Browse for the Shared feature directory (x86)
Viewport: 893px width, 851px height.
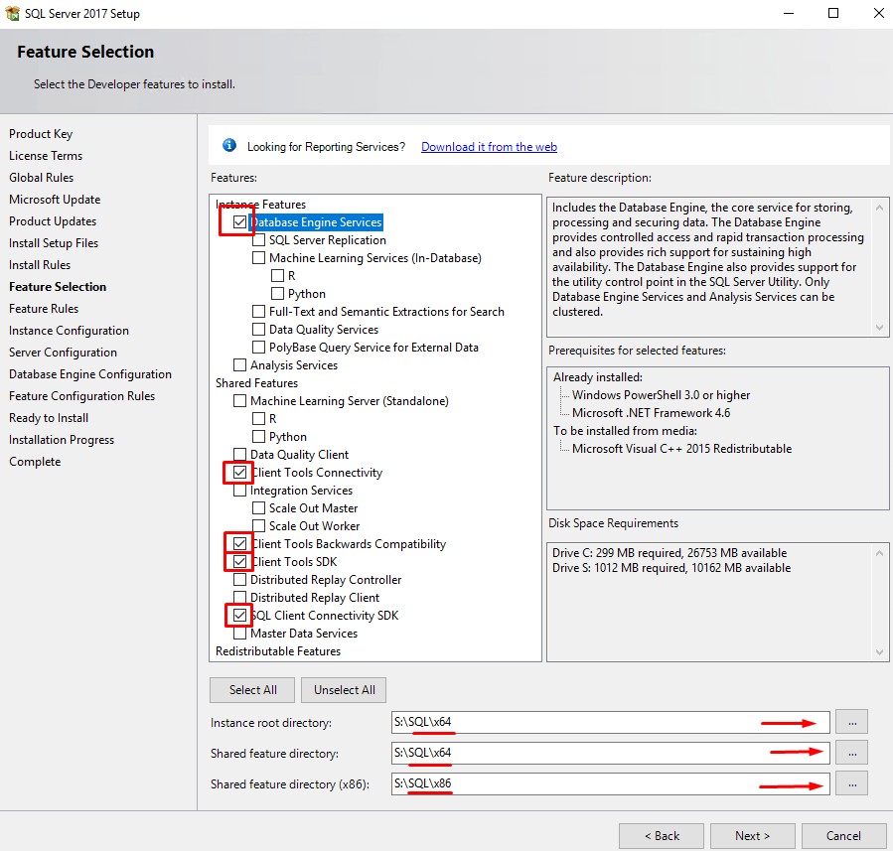click(851, 783)
